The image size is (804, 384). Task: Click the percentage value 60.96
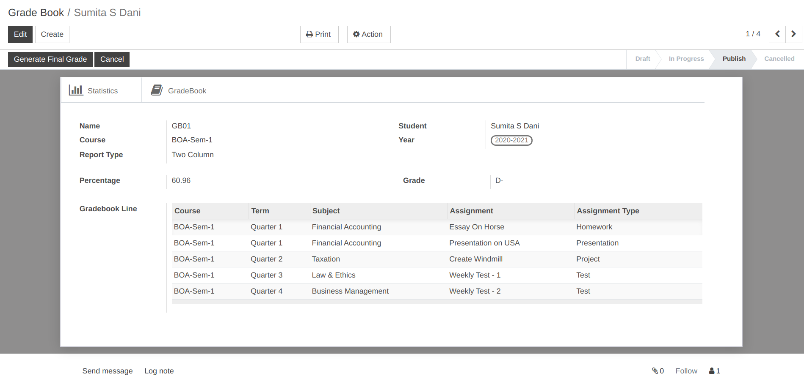[181, 180]
